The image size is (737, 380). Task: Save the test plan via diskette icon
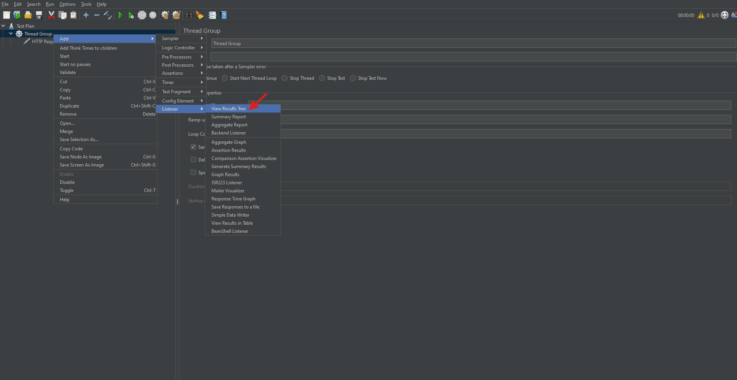[39, 15]
